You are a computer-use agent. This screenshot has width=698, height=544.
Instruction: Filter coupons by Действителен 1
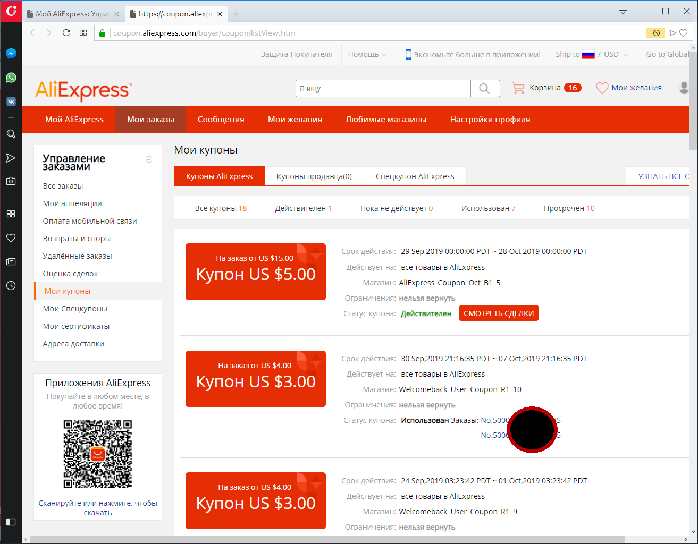pos(303,208)
